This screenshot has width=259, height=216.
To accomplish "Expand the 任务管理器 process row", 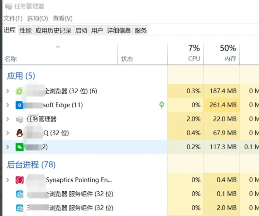I will (8, 119).
